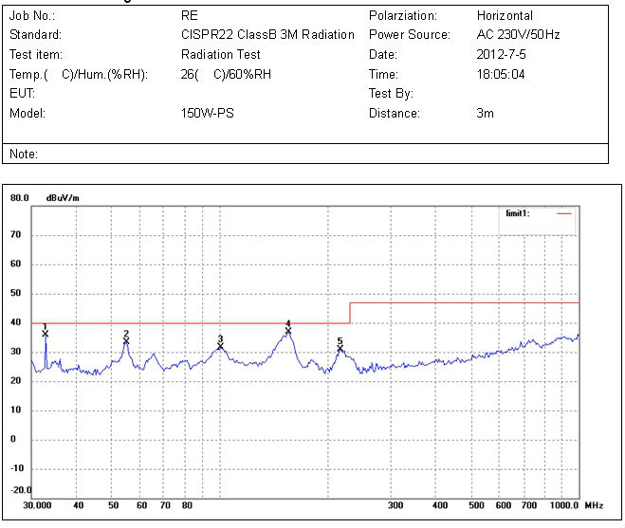Viewport: 625px width, 528px height.
Task: Select the limit1: legend label
Action: (x=518, y=213)
